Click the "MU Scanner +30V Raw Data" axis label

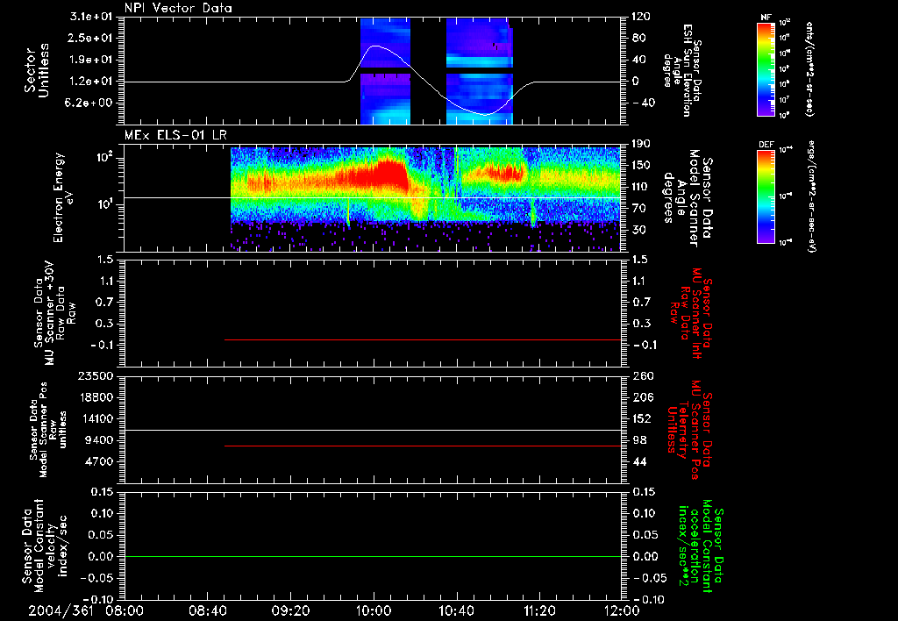54,313
